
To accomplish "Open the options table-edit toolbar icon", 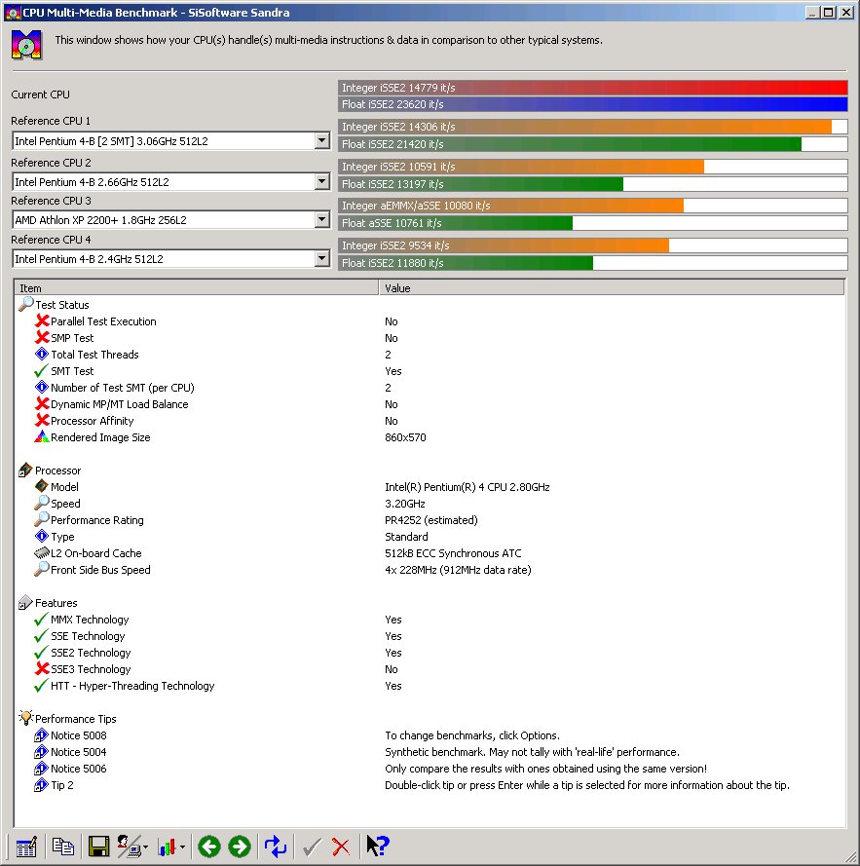I will pos(26,847).
